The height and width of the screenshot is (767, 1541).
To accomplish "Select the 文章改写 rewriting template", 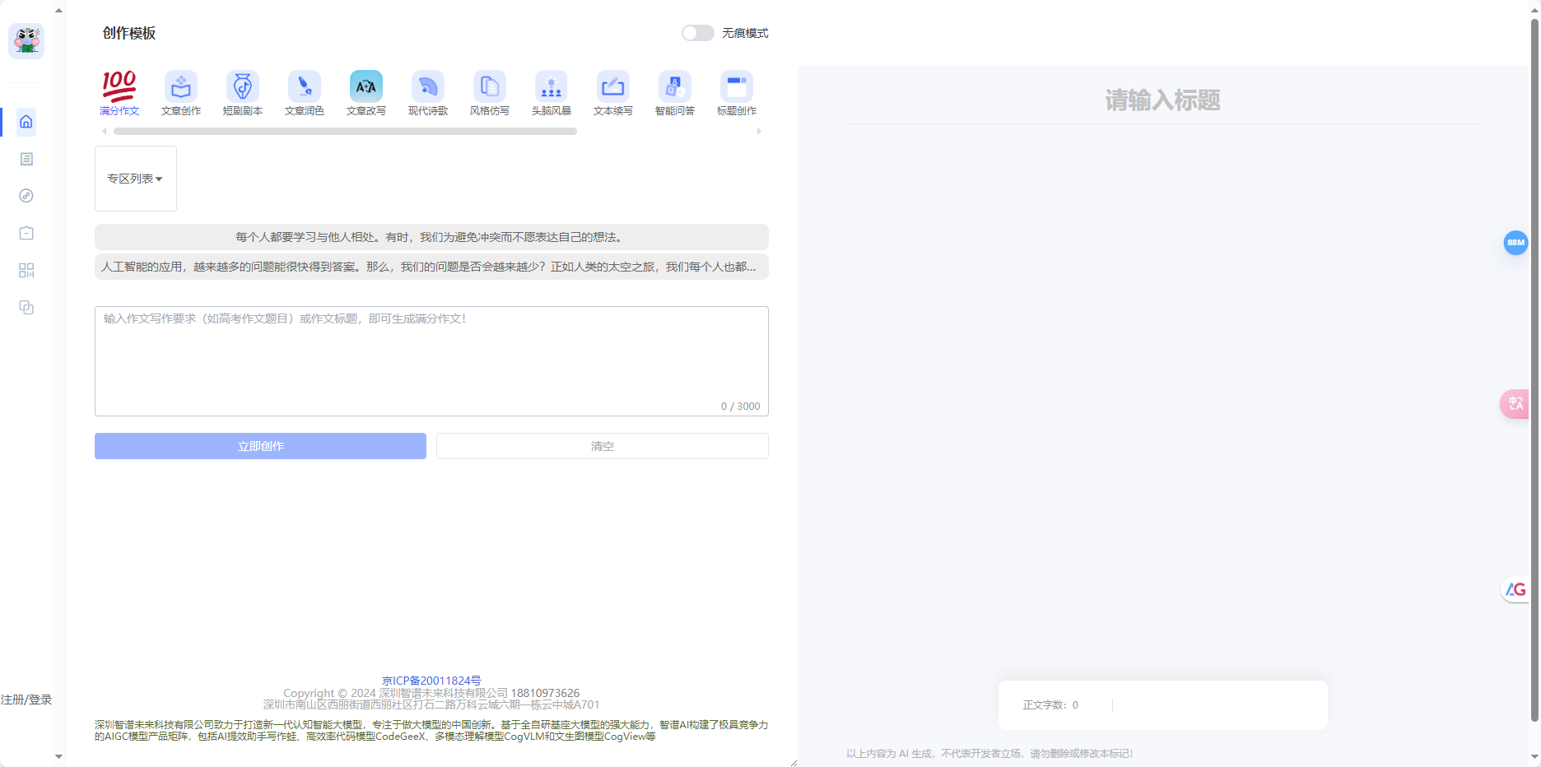I will 365,92.
